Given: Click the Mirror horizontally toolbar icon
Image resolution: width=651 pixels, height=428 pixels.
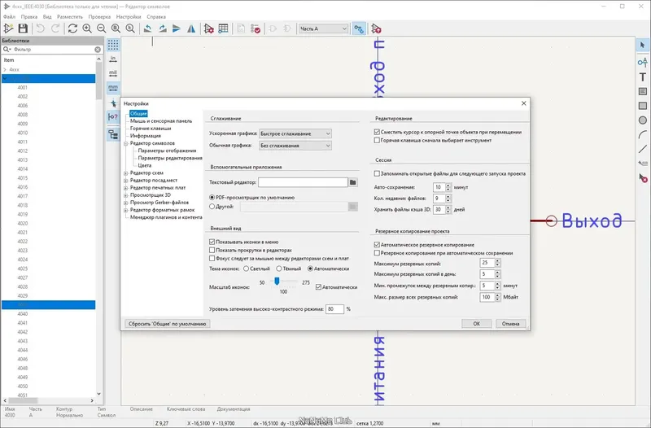Looking at the screenshot, I should (x=191, y=28).
